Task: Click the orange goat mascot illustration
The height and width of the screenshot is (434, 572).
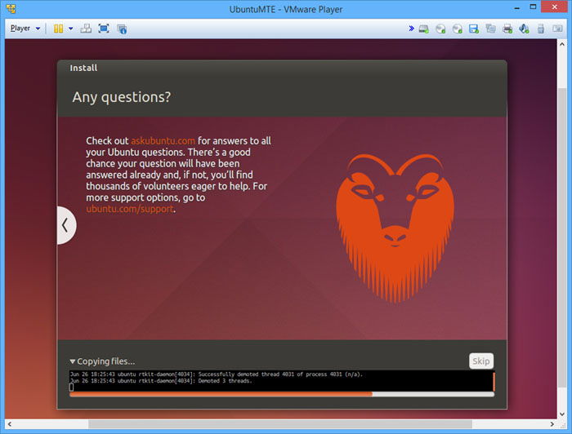Action: [395, 228]
